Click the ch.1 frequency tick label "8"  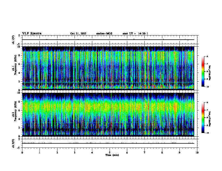(20, 55)
